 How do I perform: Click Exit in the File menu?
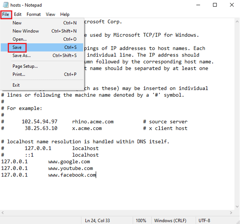[x=16, y=85]
